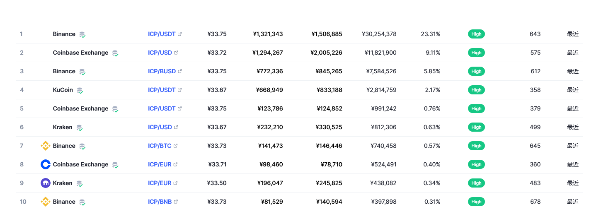
Task: Click the Kraken logo in row 9
Action: 46,183
